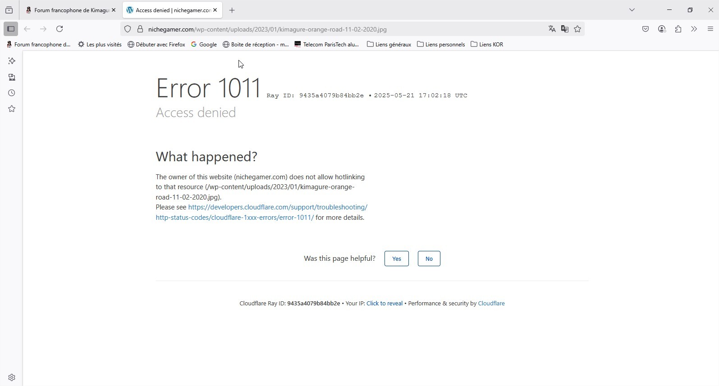Open a new tab with plus button

[232, 10]
